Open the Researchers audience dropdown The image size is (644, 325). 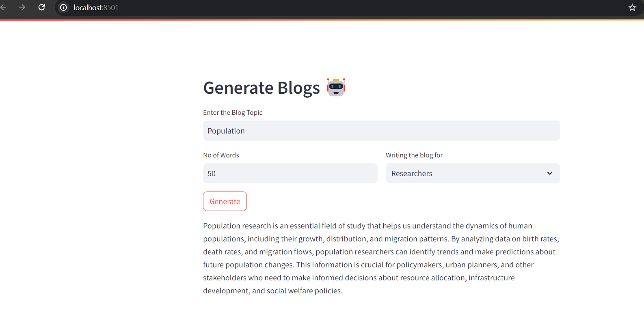tap(467, 173)
